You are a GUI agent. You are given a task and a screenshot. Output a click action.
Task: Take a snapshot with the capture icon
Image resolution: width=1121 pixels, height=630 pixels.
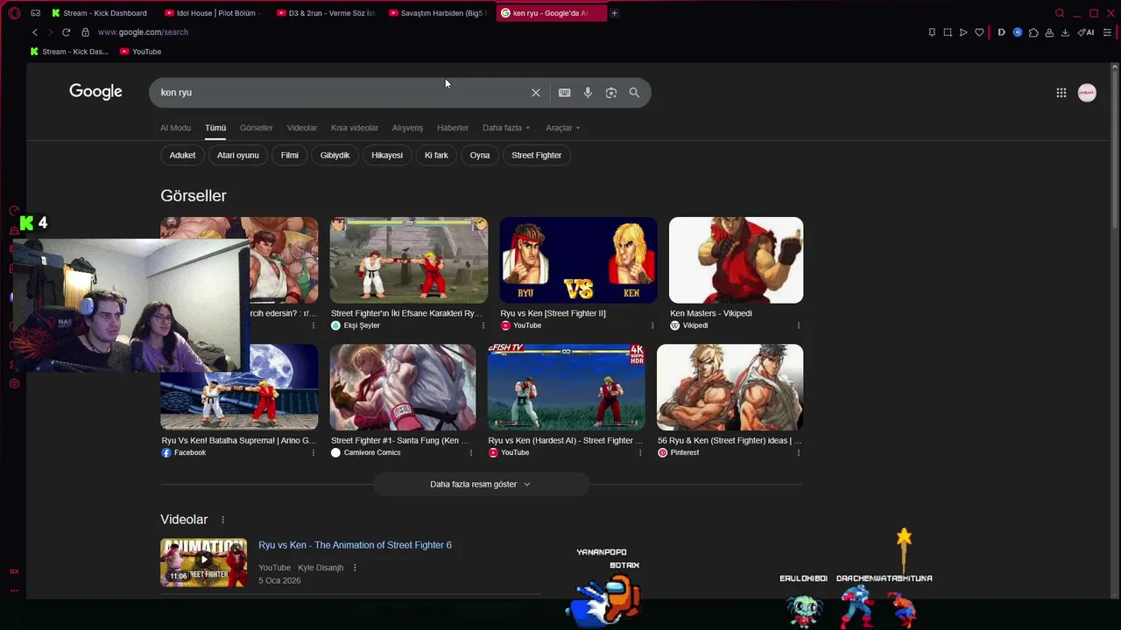point(948,32)
